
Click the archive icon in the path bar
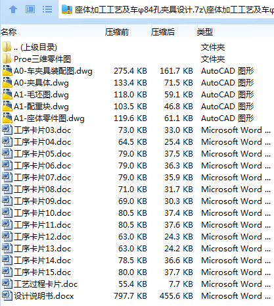(x=67, y=9)
